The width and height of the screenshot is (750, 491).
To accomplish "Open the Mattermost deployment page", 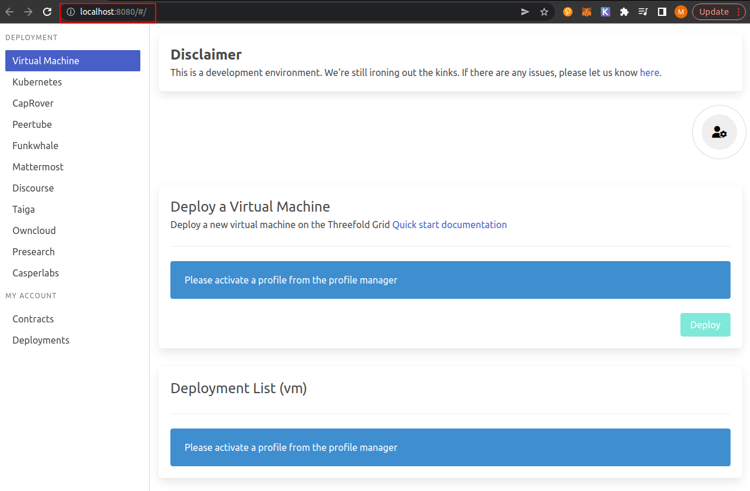I will [x=38, y=167].
